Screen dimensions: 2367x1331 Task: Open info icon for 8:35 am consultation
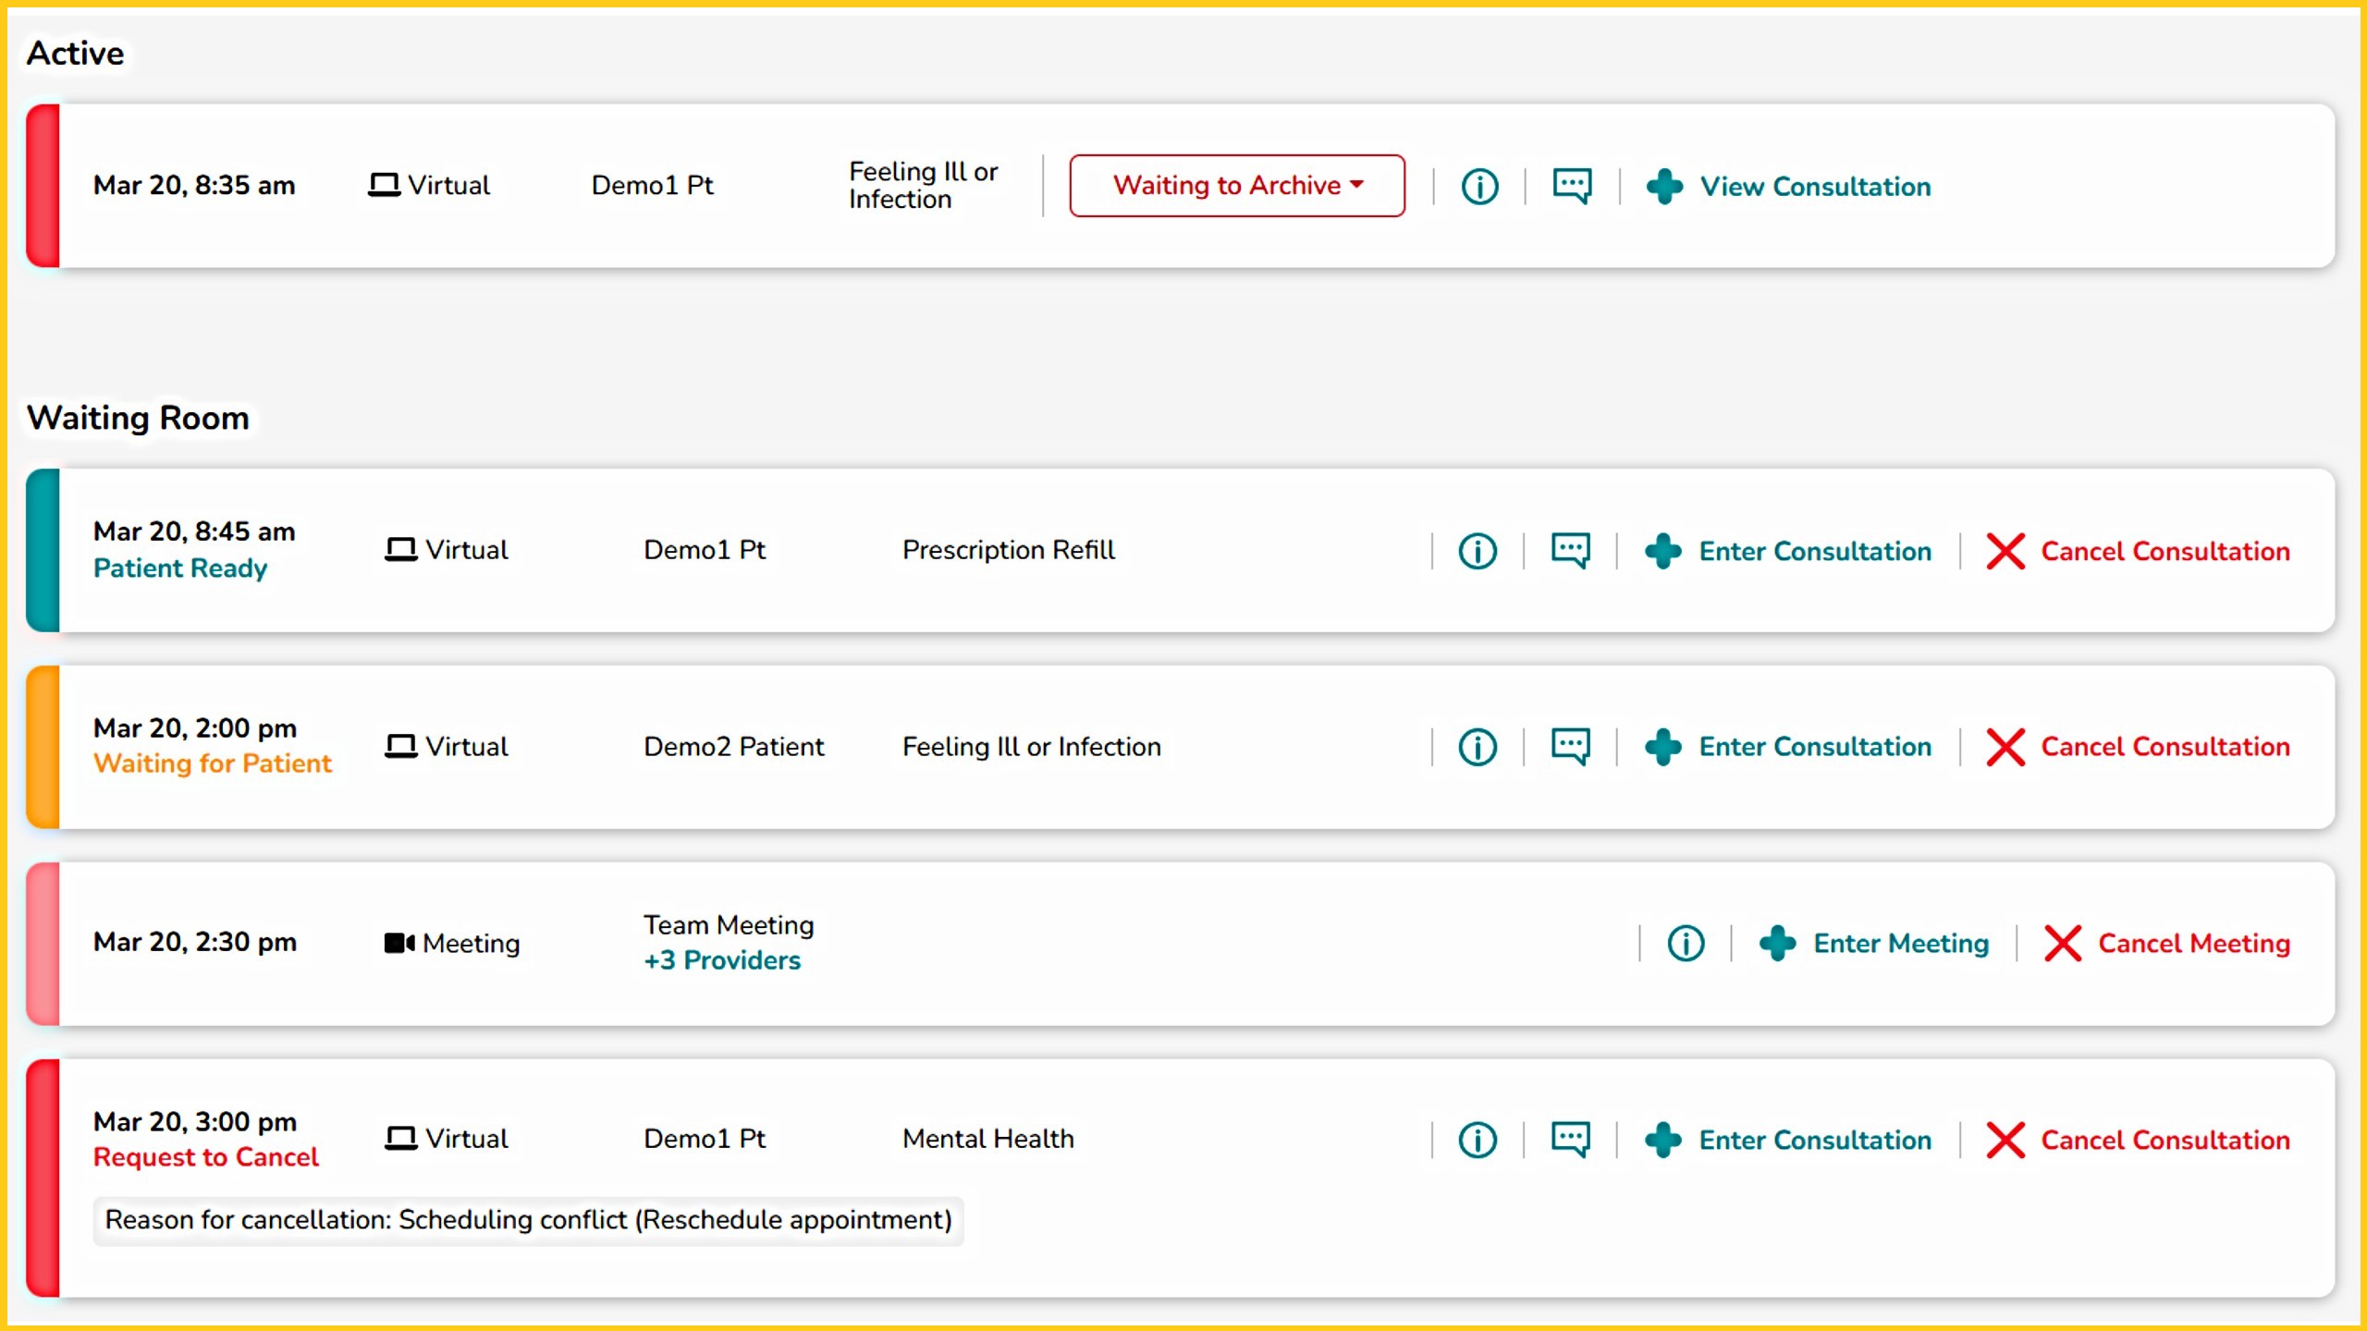(1479, 186)
